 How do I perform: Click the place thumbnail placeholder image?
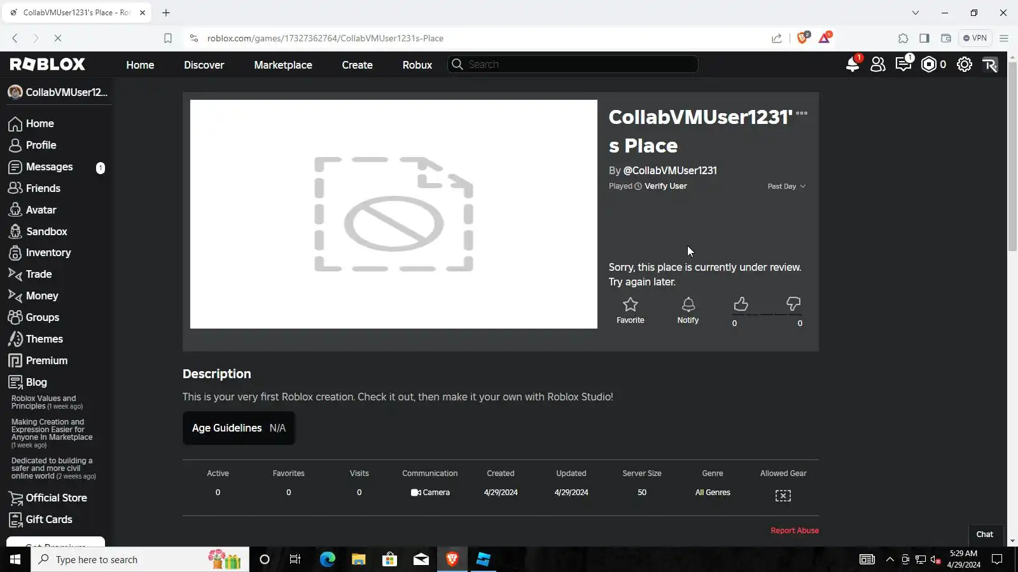tap(394, 214)
